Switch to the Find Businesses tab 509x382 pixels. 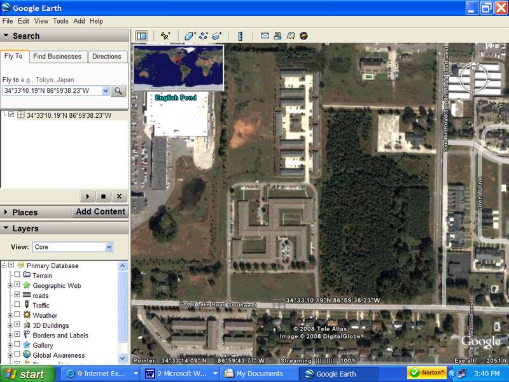[57, 57]
